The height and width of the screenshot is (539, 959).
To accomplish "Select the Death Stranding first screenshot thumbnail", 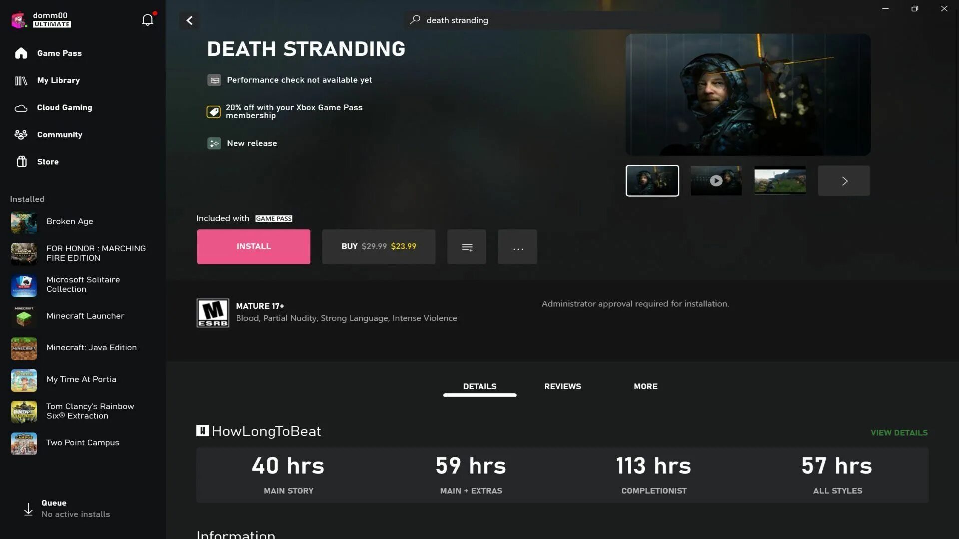I will point(652,180).
